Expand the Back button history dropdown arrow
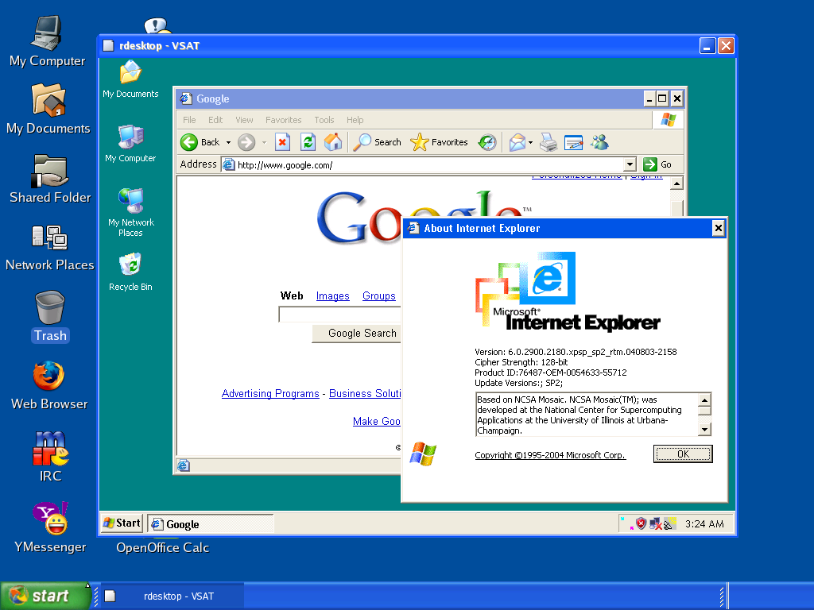 (228, 143)
